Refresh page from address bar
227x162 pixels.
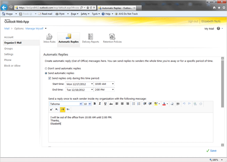[x=91, y=7]
